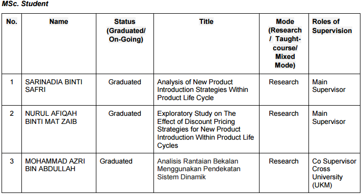Select the 'Name' column header

(x=59, y=22)
